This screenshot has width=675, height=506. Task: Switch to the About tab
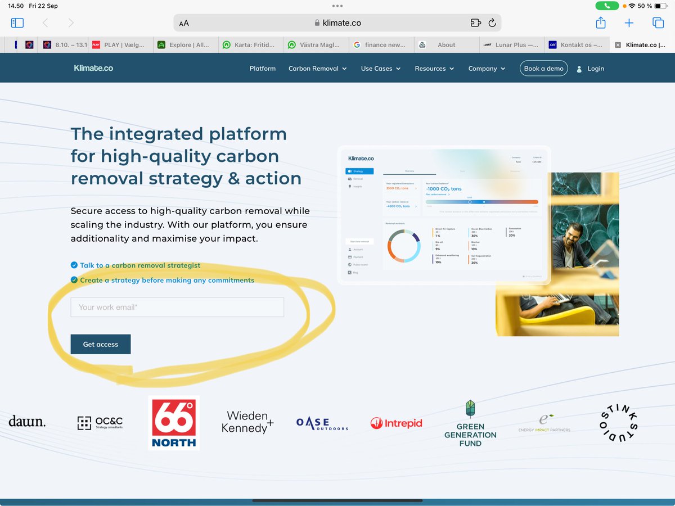(447, 45)
